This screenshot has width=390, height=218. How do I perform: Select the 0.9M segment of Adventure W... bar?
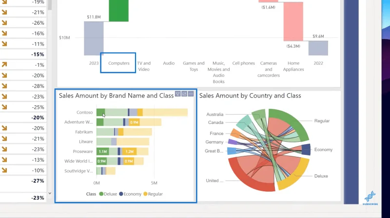pyautogui.click(x=134, y=122)
